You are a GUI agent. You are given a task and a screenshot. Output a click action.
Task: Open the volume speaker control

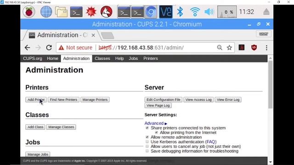point(209,12)
